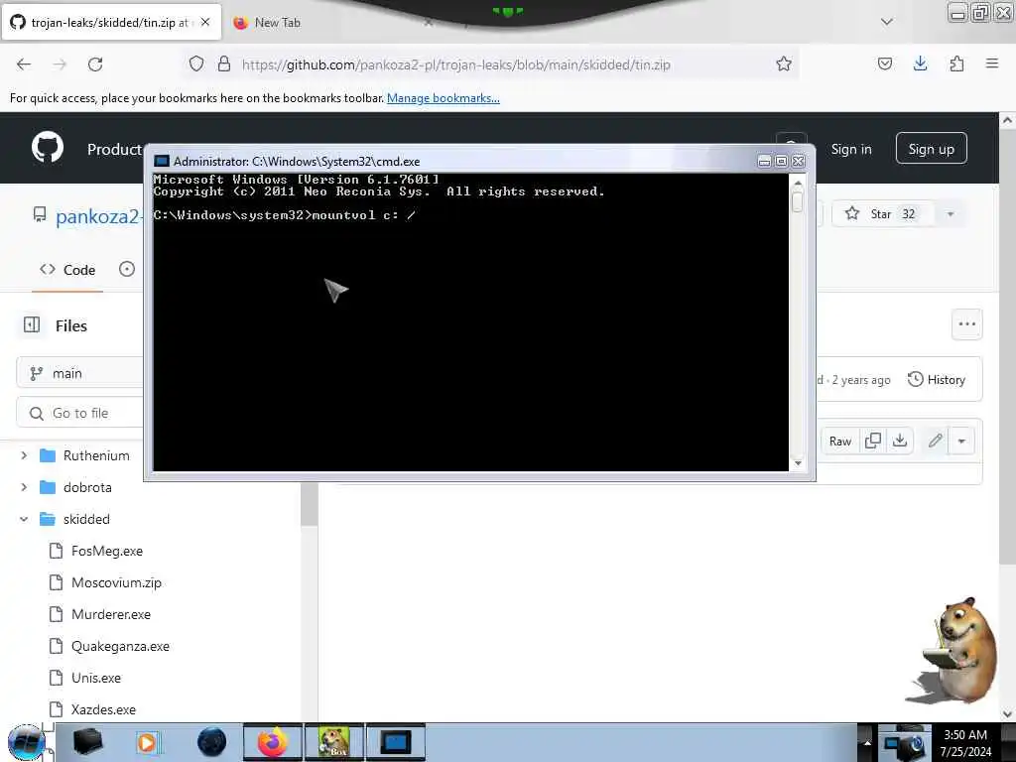Click the Firefox taskbar icon
Viewport: 1016px width, 762px height.
coord(273,742)
